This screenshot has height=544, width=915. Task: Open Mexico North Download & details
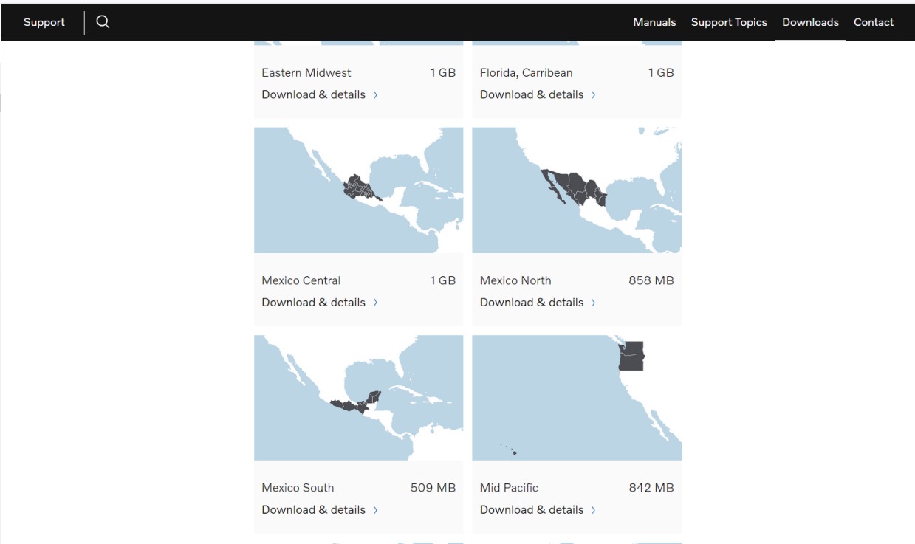tap(538, 303)
